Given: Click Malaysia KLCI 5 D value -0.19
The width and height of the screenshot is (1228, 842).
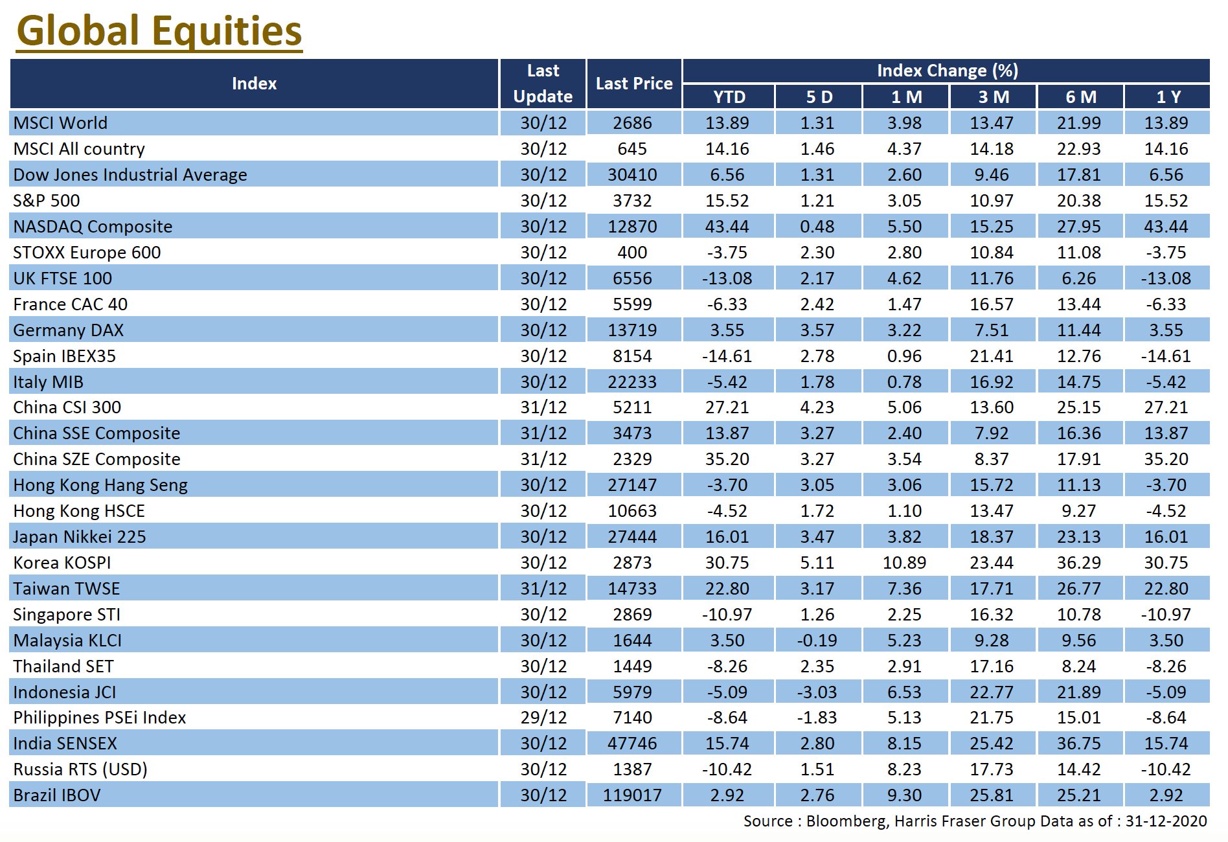Looking at the screenshot, I should pyautogui.click(x=817, y=641).
